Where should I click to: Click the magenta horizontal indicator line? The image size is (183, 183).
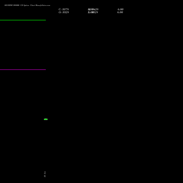tap(23, 70)
